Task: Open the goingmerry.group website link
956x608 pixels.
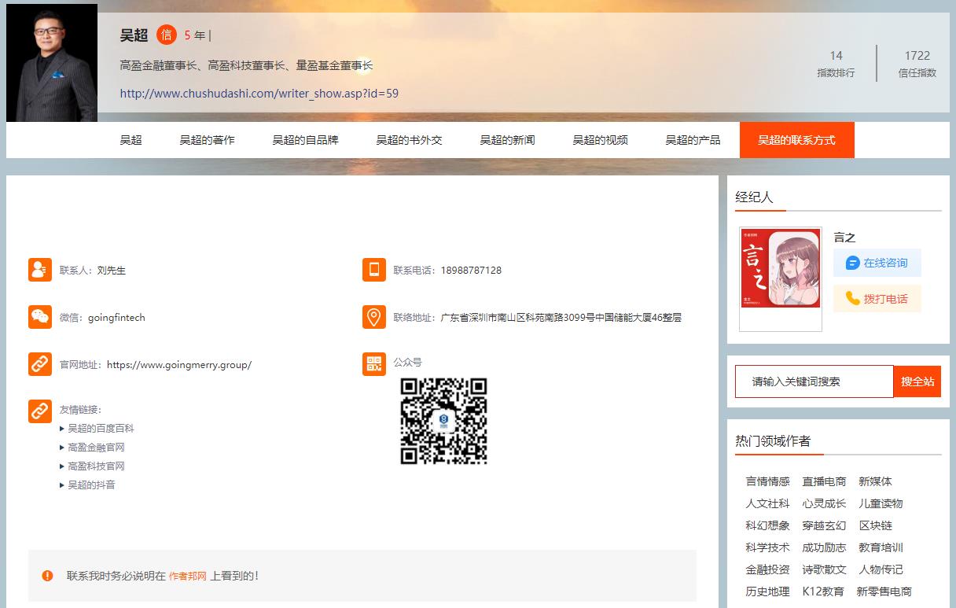Action: tap(179, 365)
